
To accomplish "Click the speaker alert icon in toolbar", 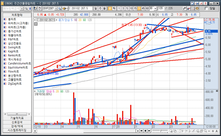I will [x=65, y=9].
